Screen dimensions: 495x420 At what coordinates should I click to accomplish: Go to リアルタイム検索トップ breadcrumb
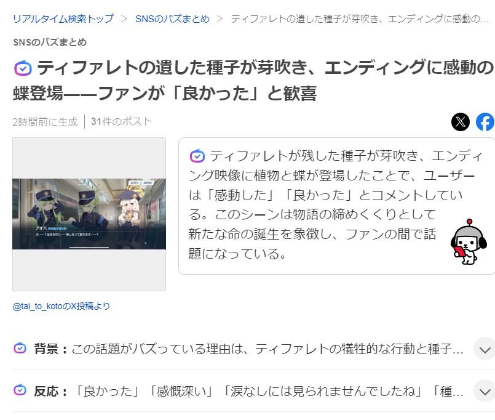(63, 18)
